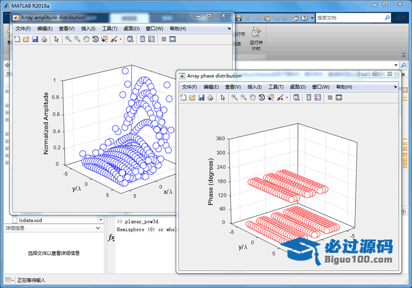The image size is (412, 288).
Task: Open Brush tool color dropdown arrow in amplitude figure
Action: [120, 39]
